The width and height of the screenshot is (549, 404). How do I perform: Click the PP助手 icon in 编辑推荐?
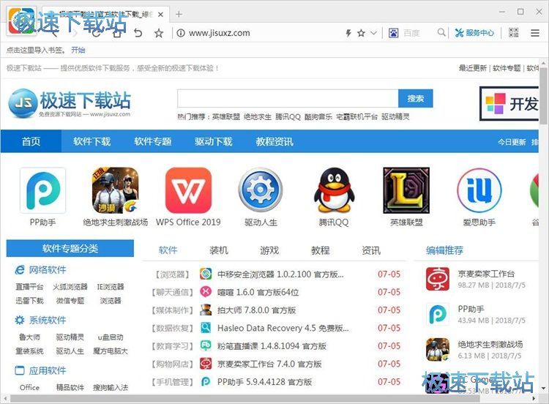(438, 314)
